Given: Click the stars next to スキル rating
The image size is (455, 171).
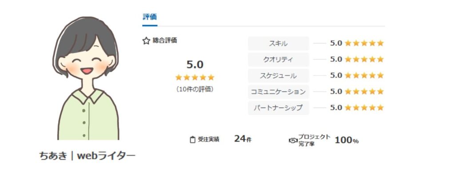Looking at the screenshot, I should point(364,43).
